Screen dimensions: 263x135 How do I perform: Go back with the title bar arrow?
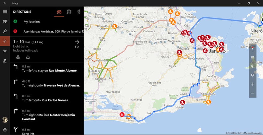tap(5, 3)
